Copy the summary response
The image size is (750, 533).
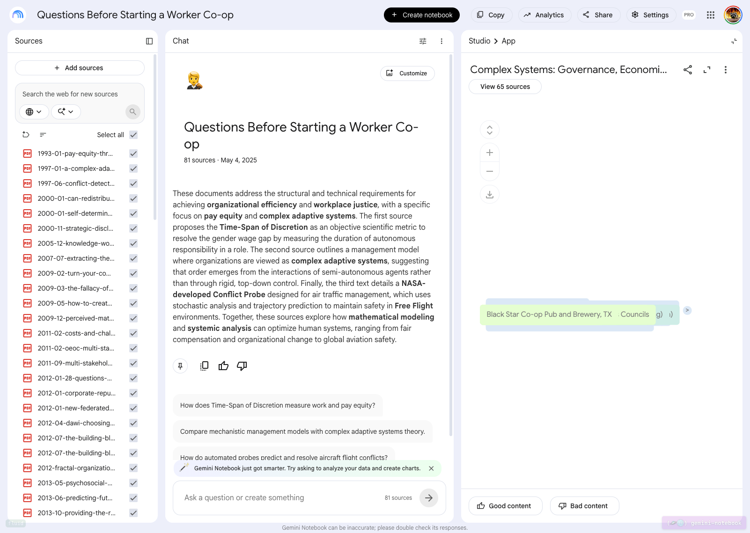[205, 366]
